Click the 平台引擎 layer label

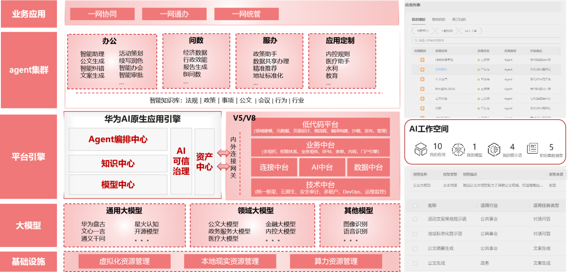(29, 157)
